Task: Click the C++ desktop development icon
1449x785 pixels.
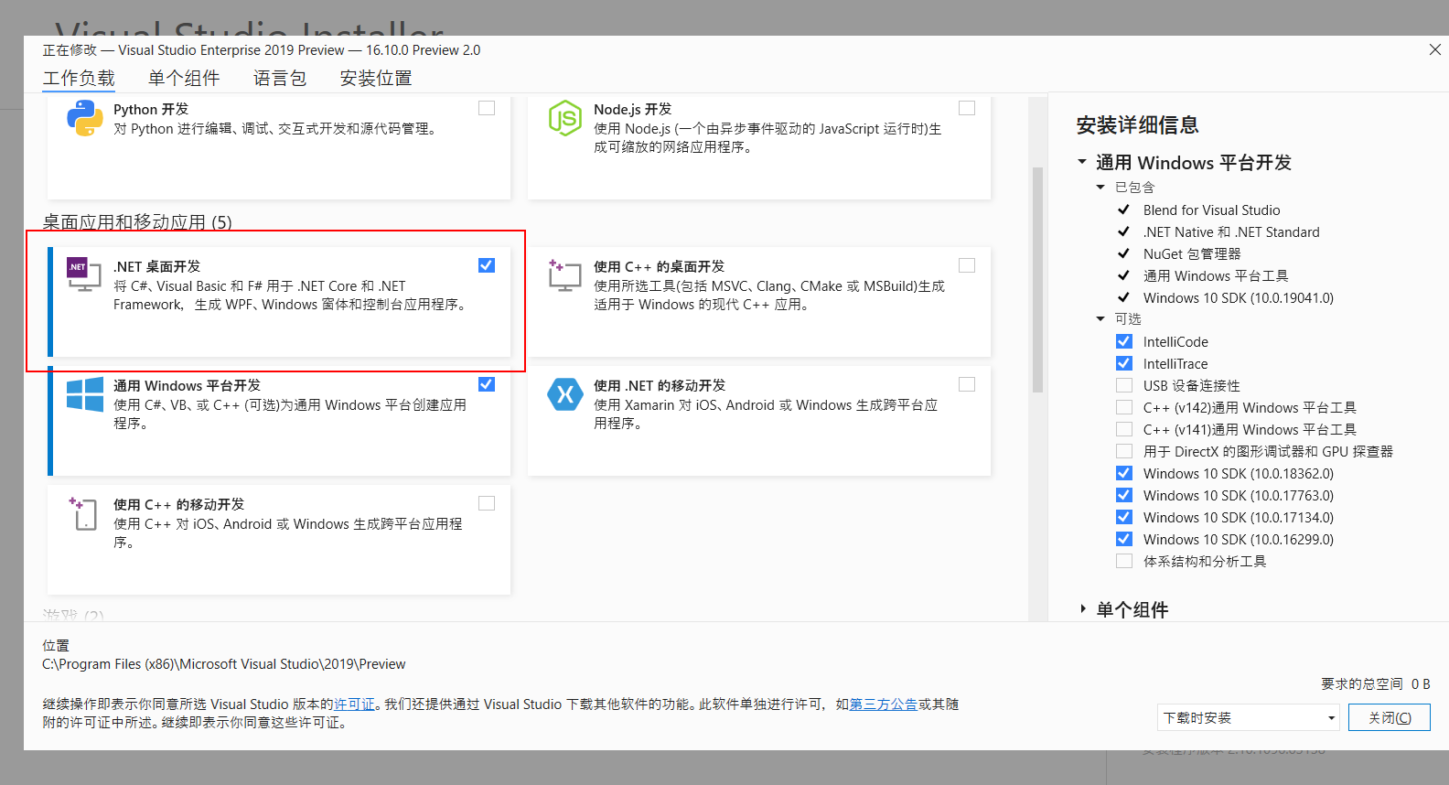Action: [x=564, y=274]
